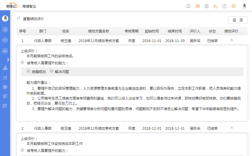Expand the sidebar with double chevron

point(8,60)
